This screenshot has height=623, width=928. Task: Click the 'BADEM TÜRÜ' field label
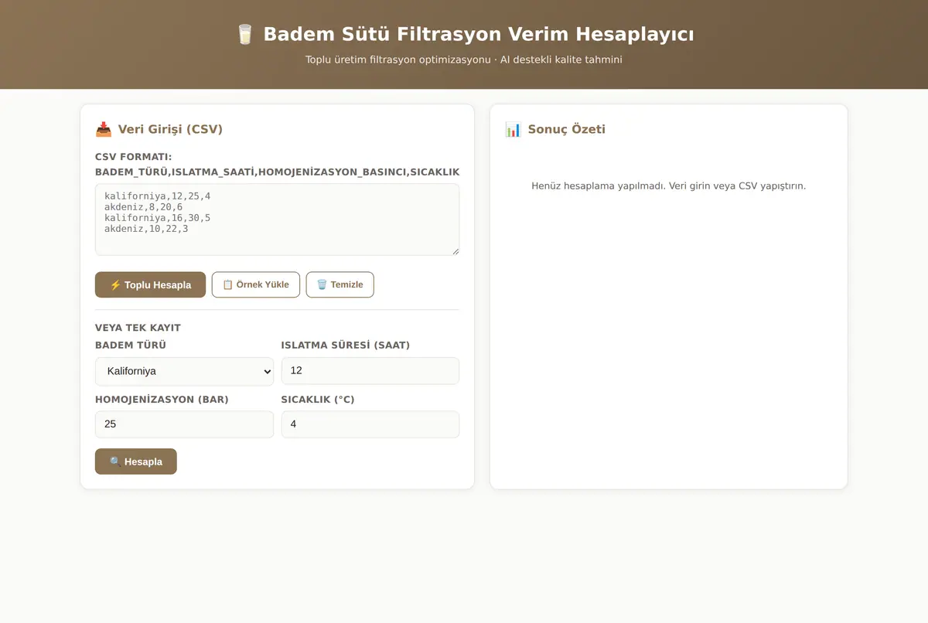pyautogui.click(x=131, y=346)
